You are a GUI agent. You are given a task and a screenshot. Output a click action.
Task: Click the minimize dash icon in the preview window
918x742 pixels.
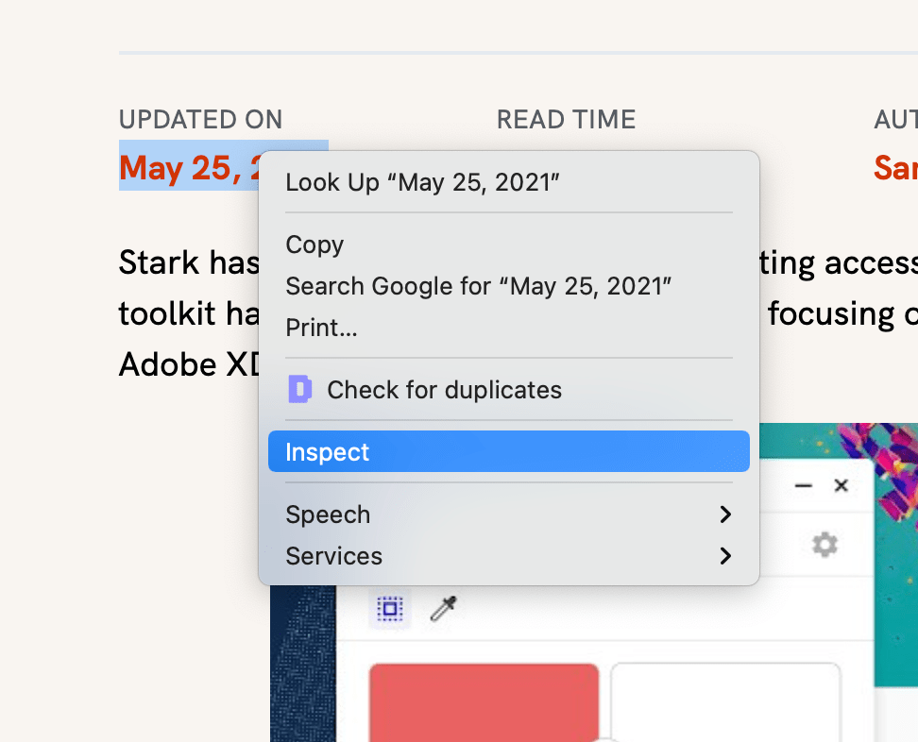803,485
